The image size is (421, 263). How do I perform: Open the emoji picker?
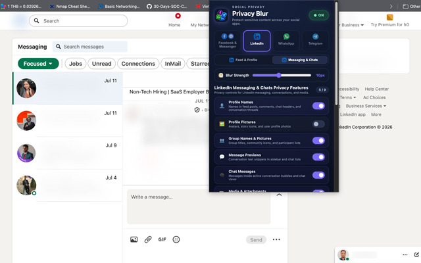tap(176, 239)
